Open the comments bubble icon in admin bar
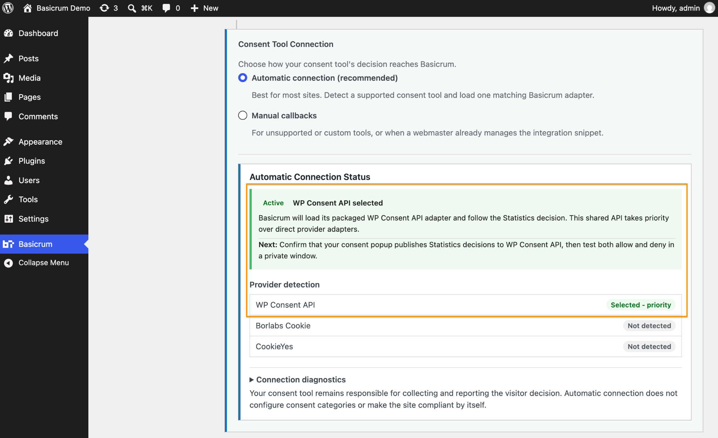 pyautogui.click(x=167, y=8)
